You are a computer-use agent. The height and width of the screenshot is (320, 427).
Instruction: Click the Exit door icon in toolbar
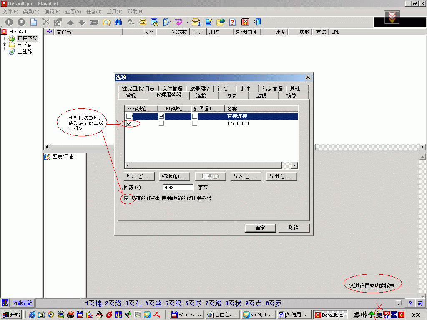point(258,22)
